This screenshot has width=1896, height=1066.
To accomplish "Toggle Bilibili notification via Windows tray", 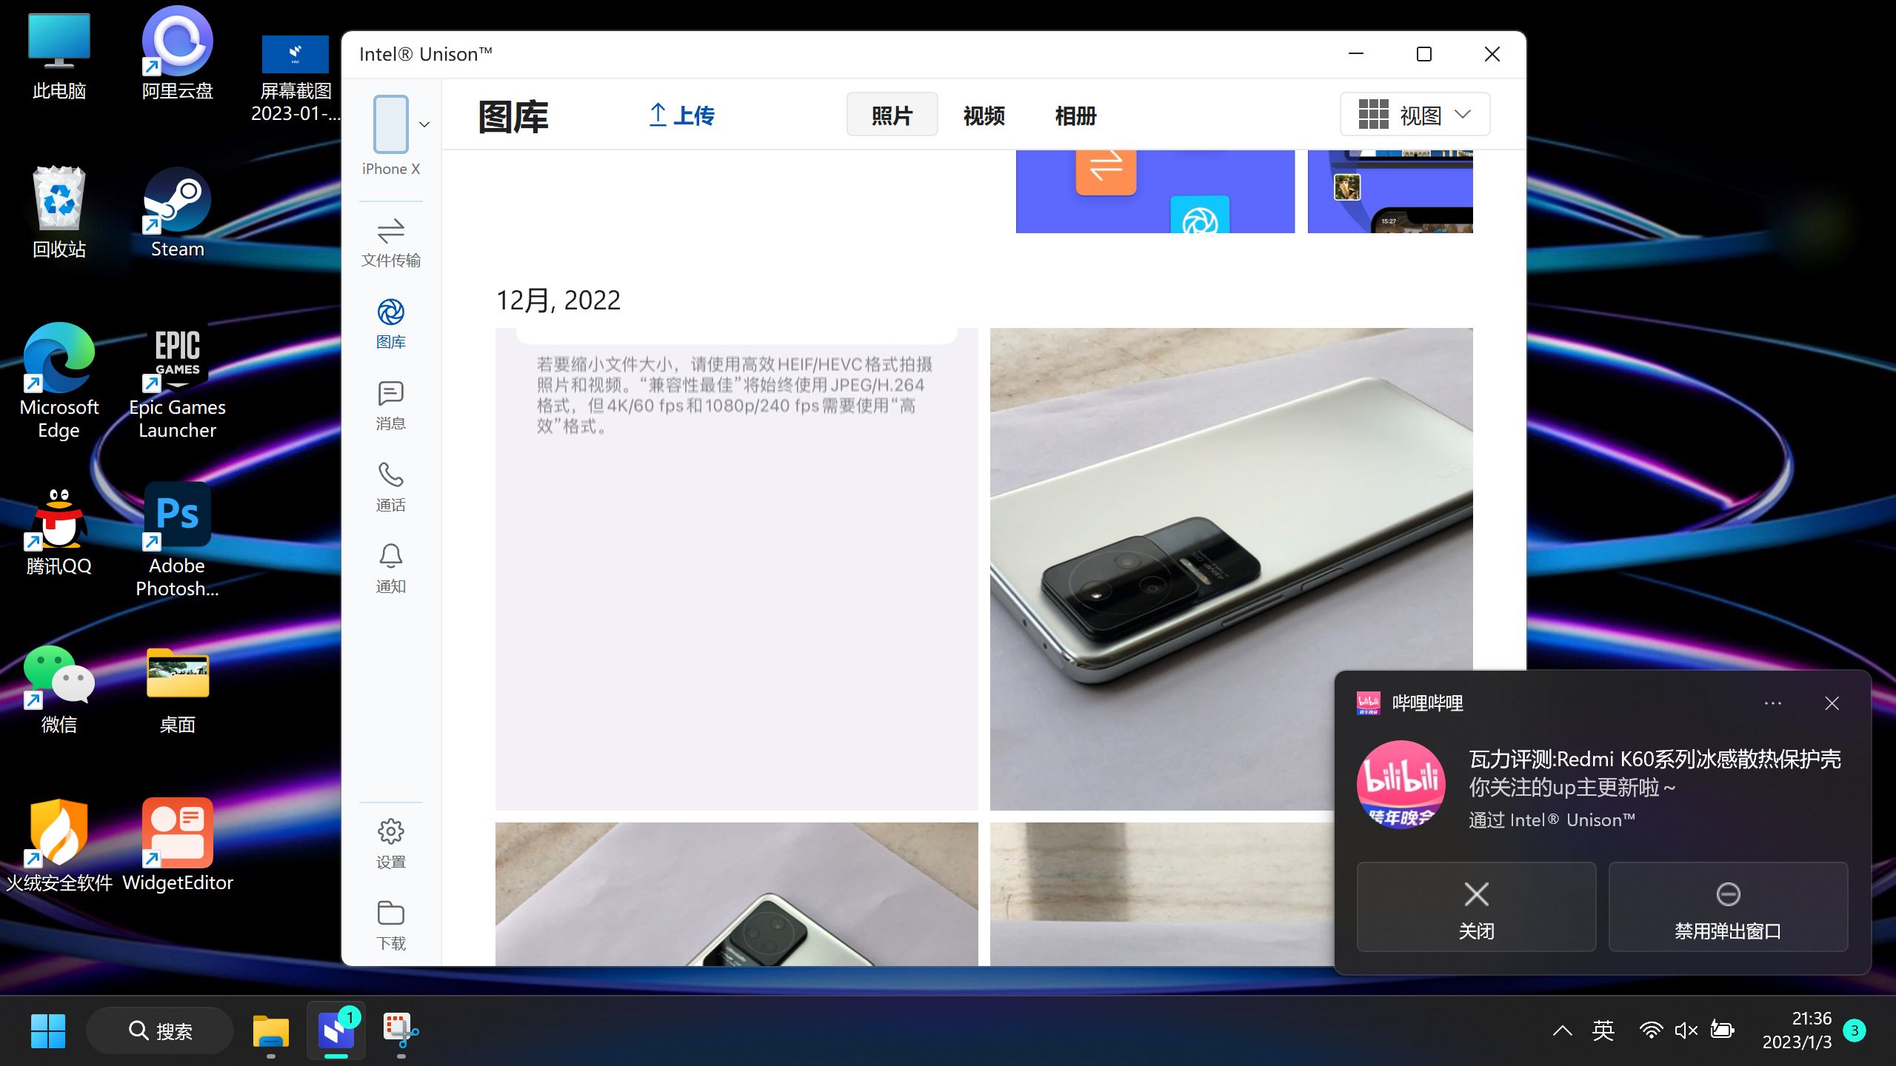I will 1726,907.
